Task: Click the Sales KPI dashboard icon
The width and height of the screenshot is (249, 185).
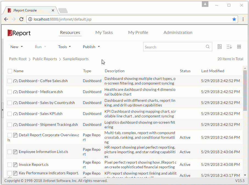Action: coord(15,114)
